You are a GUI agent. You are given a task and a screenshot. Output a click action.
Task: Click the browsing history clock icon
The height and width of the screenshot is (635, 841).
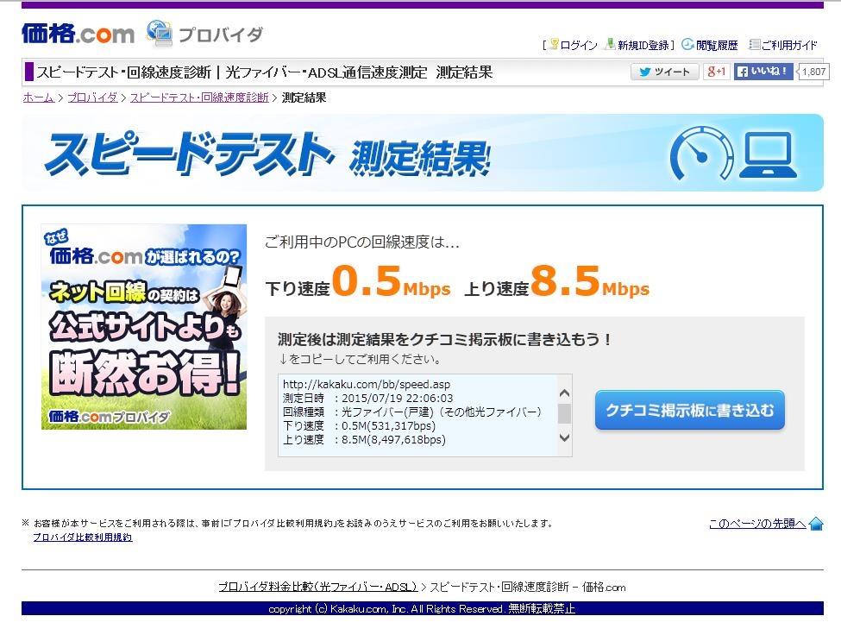(x=688, y=45)
